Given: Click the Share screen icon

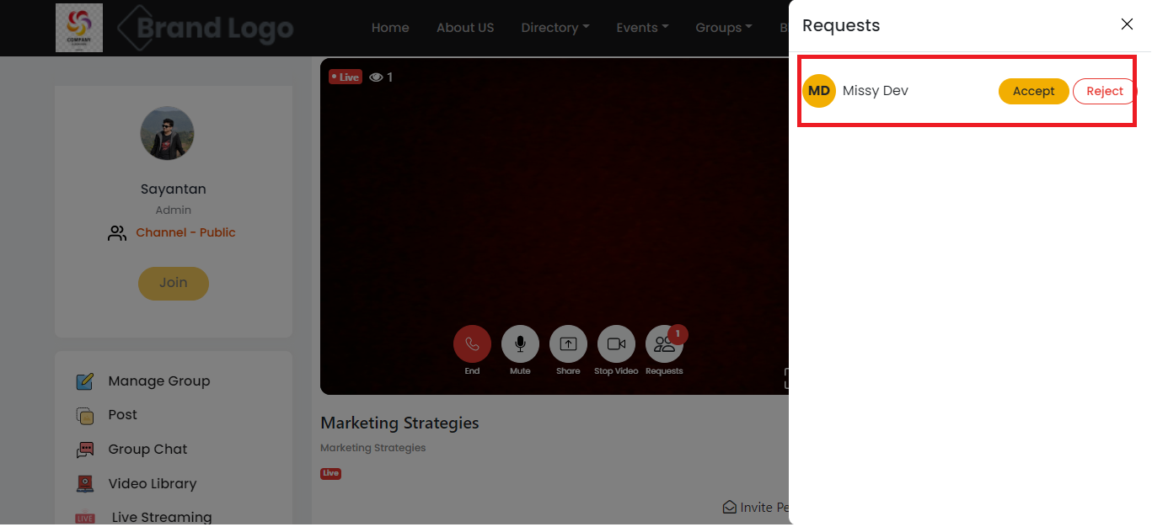Looking at the screenshot, I should (x=568, y=344).
